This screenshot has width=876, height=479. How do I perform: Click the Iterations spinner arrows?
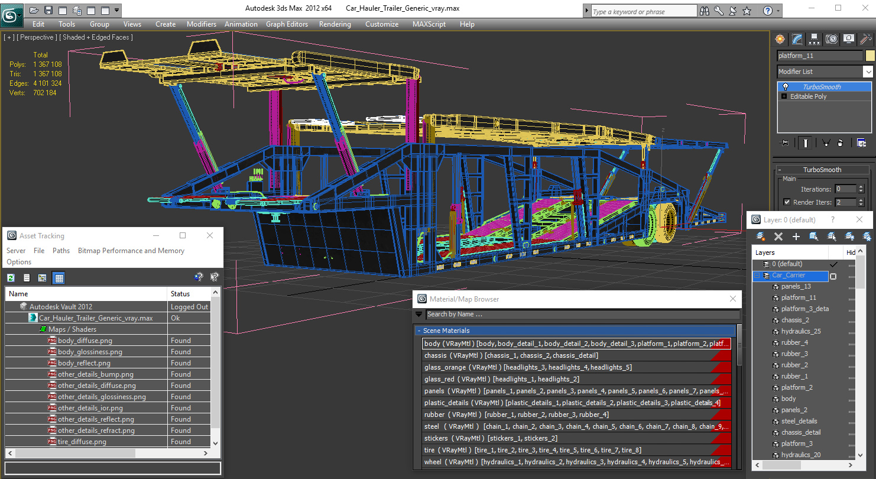coord(861,189)
